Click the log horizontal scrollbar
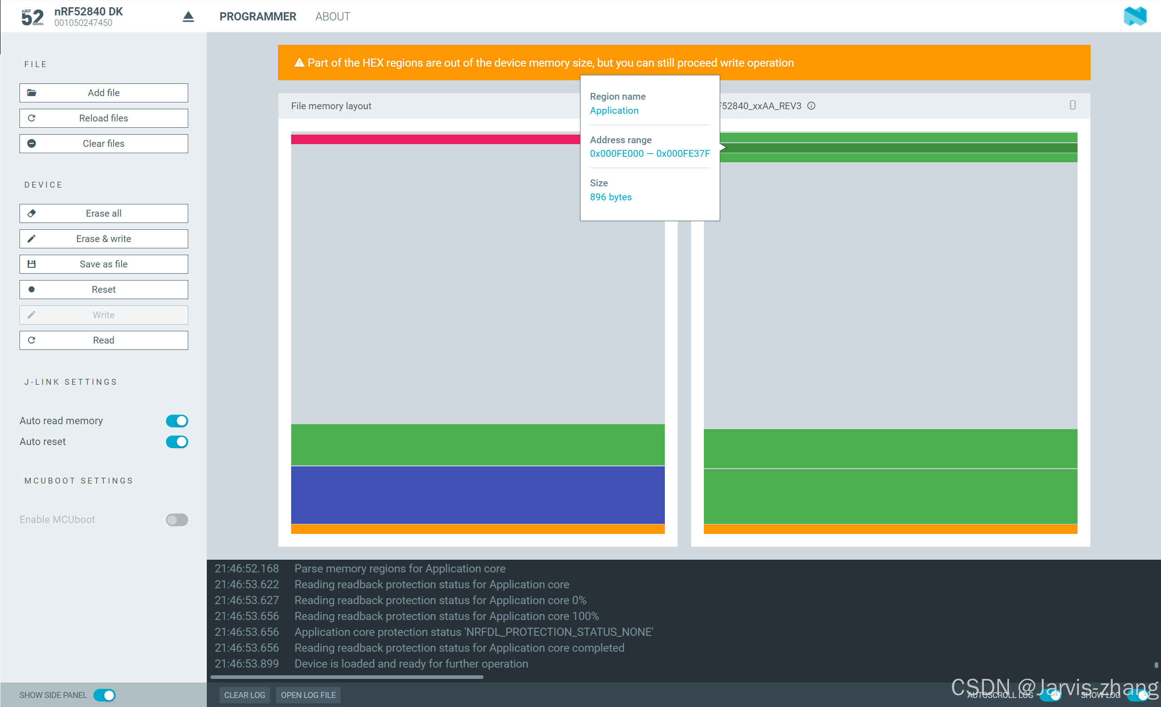1161x707 pixels. [346, 677]
